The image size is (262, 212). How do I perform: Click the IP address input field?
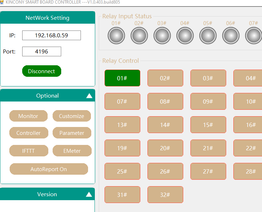[x=51, y=36]
